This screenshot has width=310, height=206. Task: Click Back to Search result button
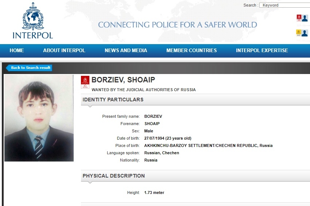click(29, 68)
